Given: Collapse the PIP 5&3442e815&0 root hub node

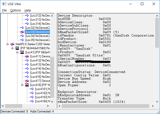Looking at the screenshot, I should click(x=12, y=48).
